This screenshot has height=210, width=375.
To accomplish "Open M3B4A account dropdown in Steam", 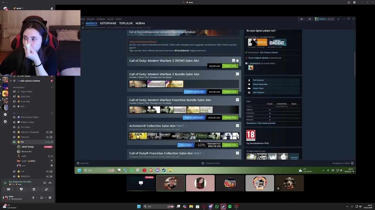I will [x=324, y=19].
